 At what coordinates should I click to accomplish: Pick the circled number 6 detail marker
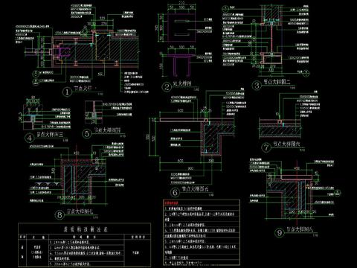pos(175,192)
